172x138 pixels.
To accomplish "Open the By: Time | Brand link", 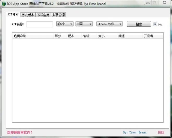I will tap(135, 133).
